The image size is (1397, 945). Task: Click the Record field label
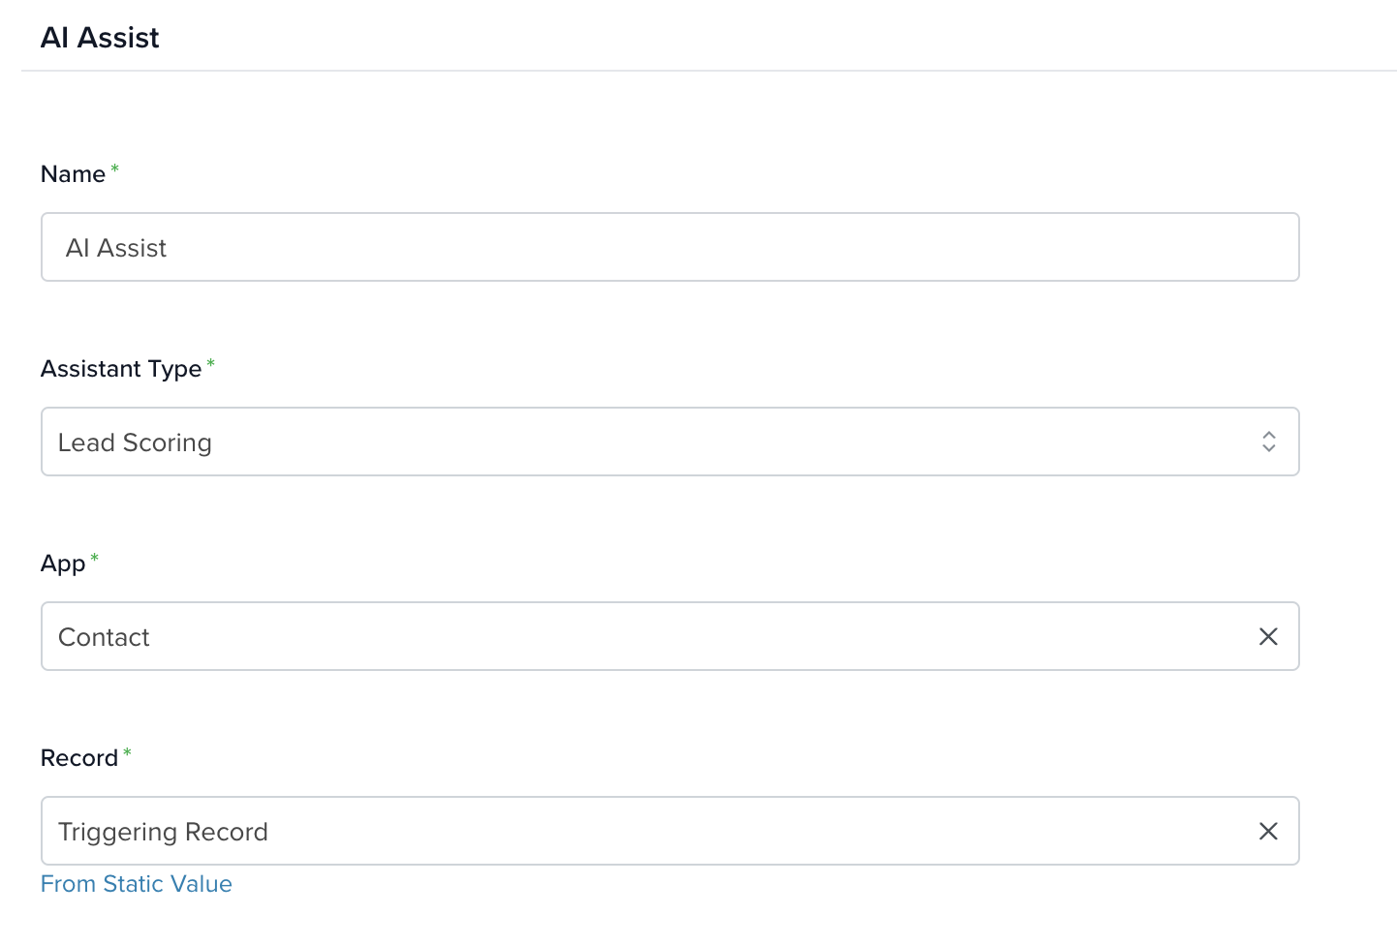(x=79, y=758)
